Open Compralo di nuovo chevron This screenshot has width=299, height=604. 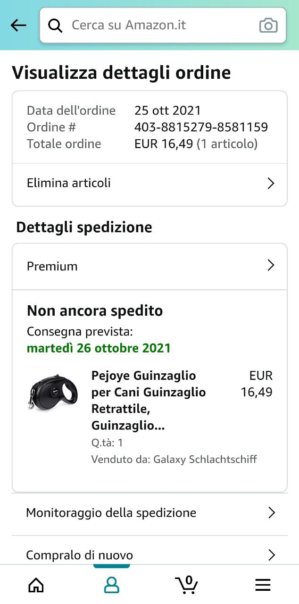pyautogui.click(x=271, y=555)
